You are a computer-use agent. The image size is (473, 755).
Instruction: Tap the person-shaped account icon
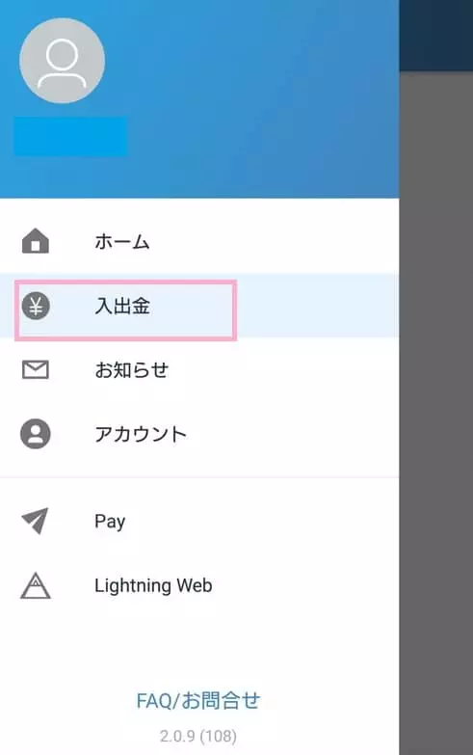36,434
